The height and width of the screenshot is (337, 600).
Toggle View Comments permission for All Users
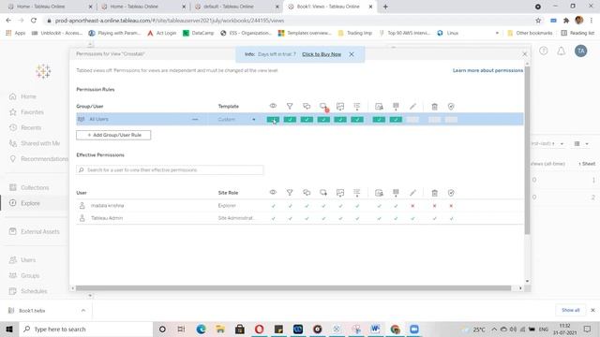pyautogui.click(x=307, y=120)
